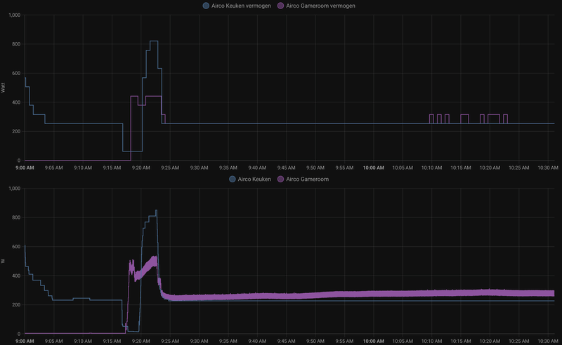
Task: Click the 9:45 AM label under the Watt chart
Action: point(286,168)
